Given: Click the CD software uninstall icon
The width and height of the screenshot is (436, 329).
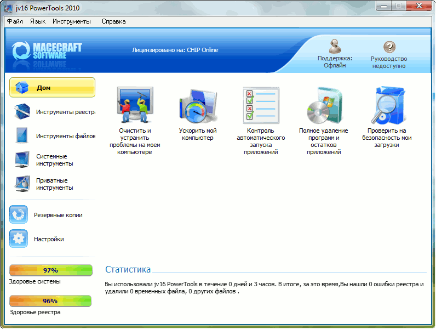Looking at the screenshot, I should click(324, 105).
